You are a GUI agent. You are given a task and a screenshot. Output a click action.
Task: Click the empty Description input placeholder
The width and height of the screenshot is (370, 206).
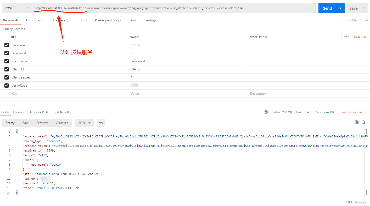tap(309, 94)
